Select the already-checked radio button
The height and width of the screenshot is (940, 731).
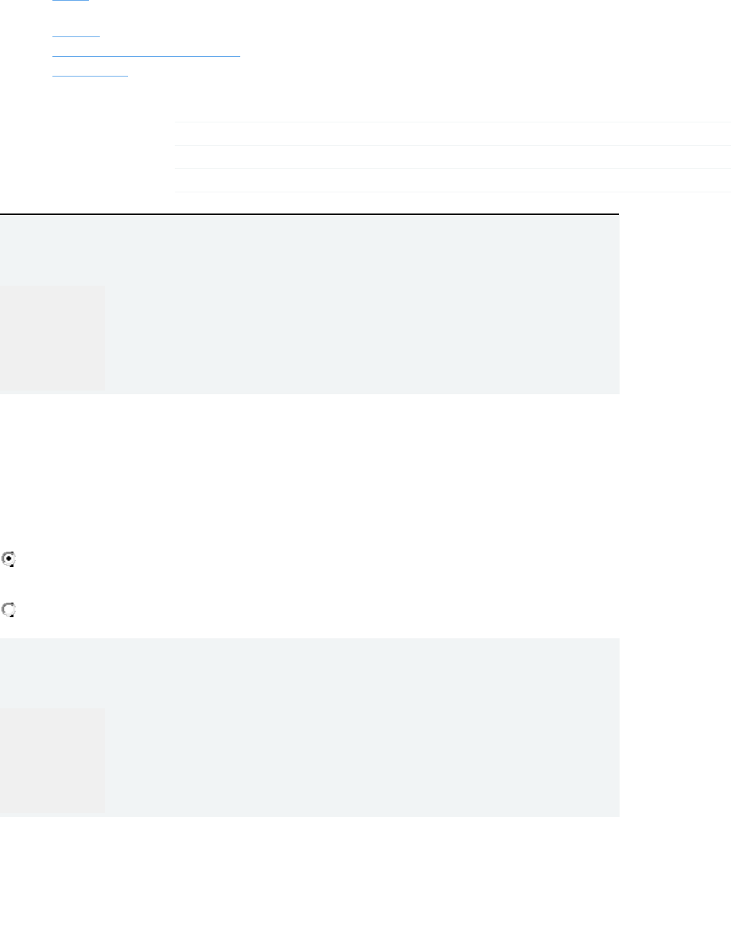9,560
